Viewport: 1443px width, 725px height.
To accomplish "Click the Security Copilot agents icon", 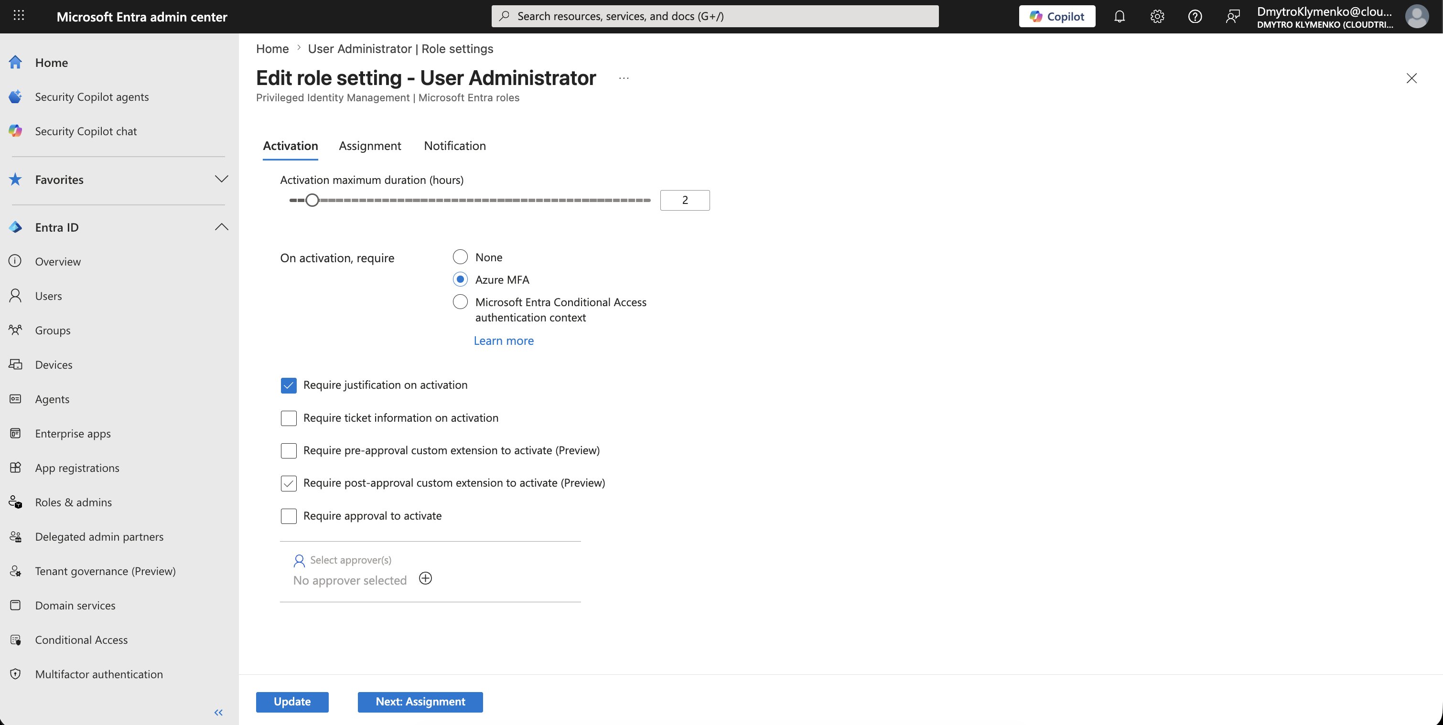I will (x=15, y=96).
